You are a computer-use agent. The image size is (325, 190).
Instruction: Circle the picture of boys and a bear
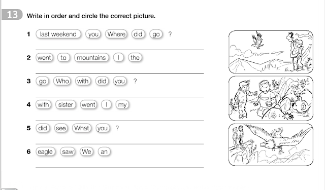click(271, 98)
